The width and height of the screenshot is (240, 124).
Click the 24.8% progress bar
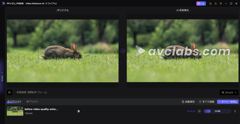[217, 111]
